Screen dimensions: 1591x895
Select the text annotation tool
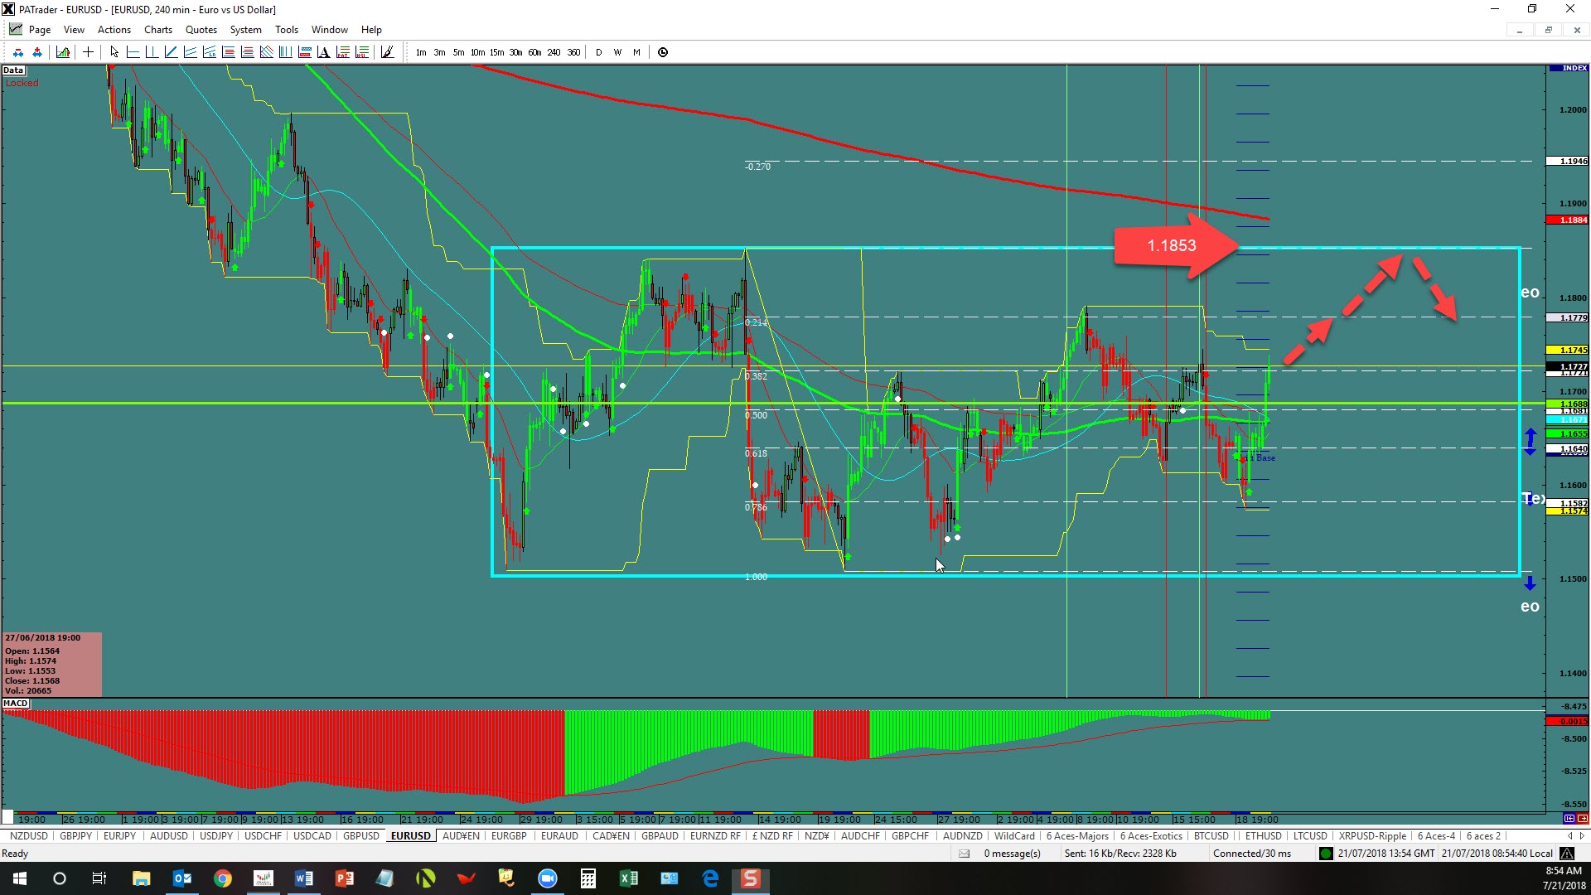324,52
